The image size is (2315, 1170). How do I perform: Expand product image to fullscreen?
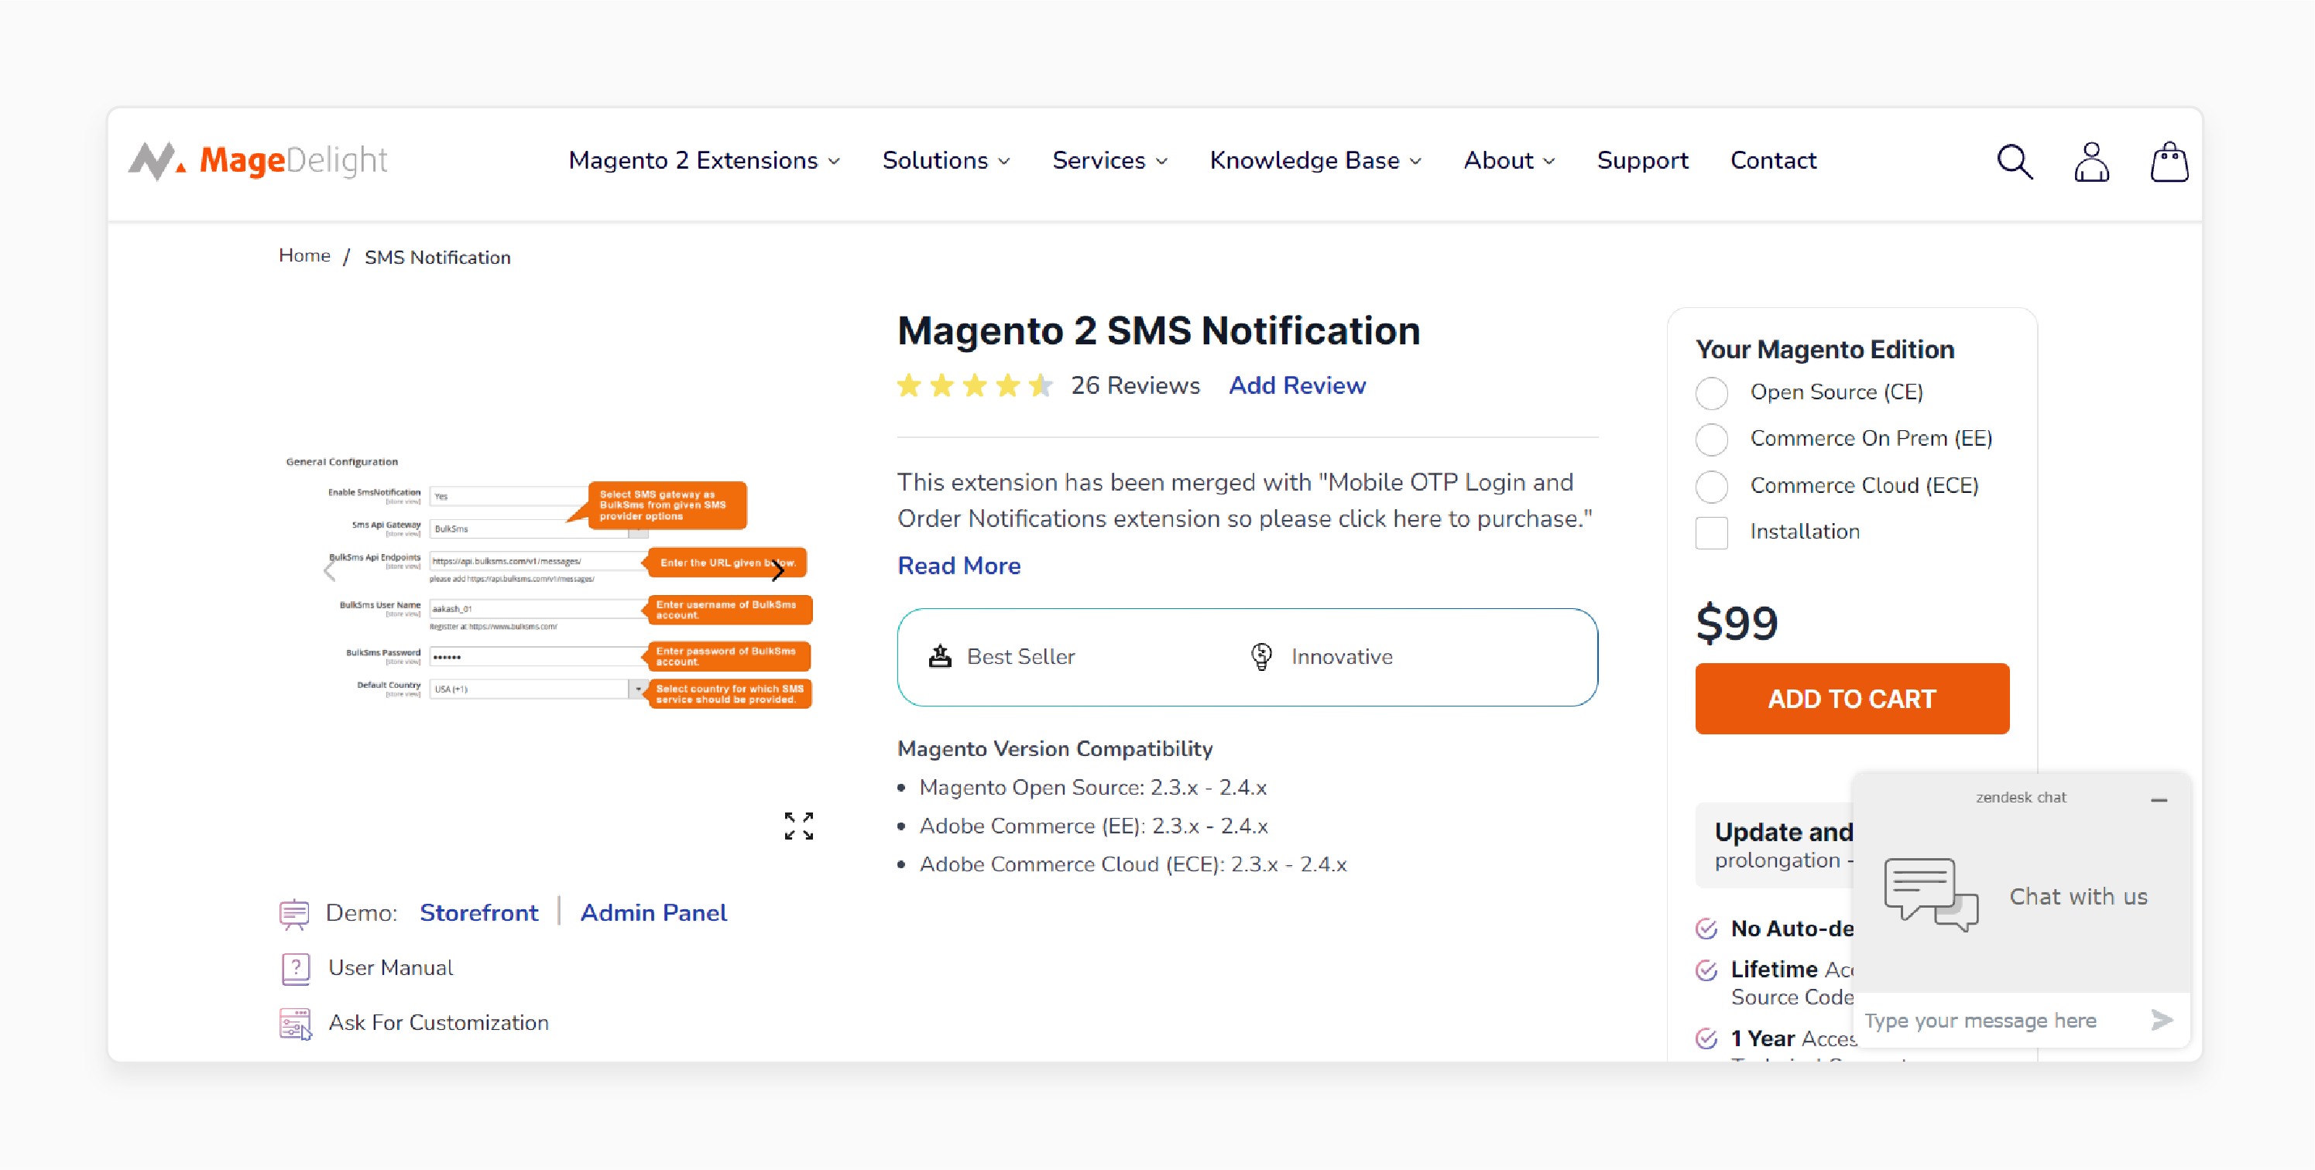pos(798,825)
